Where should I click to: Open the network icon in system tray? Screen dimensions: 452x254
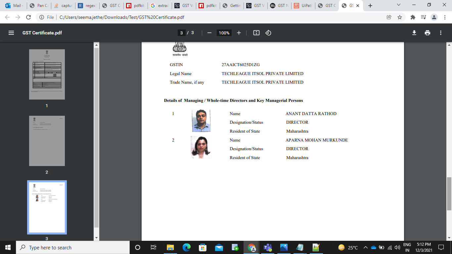[390, 247]
